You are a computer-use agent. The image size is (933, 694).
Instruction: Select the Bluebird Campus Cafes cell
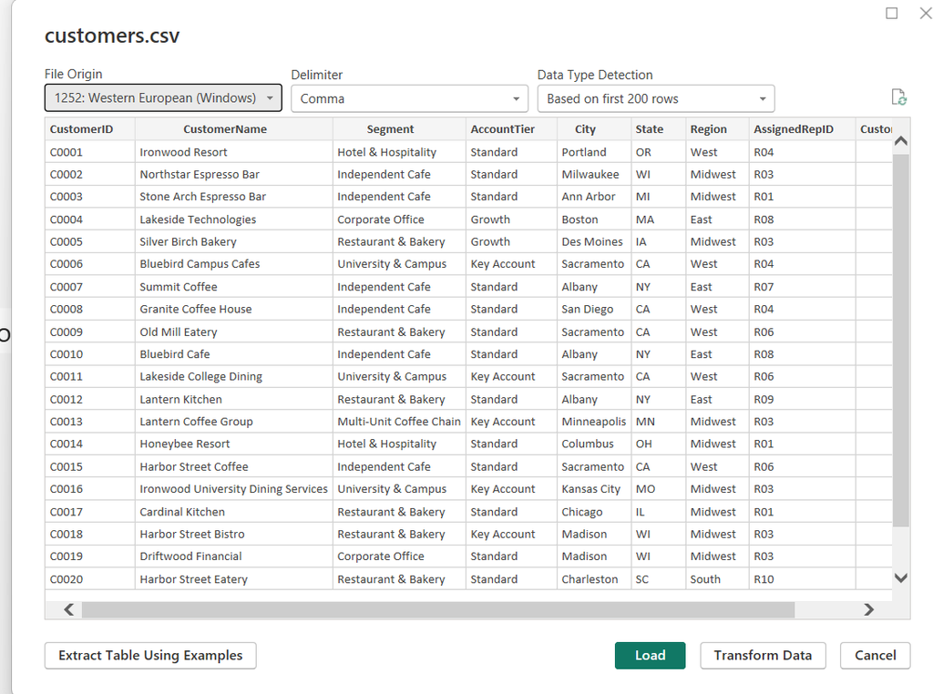pos(234,264)
